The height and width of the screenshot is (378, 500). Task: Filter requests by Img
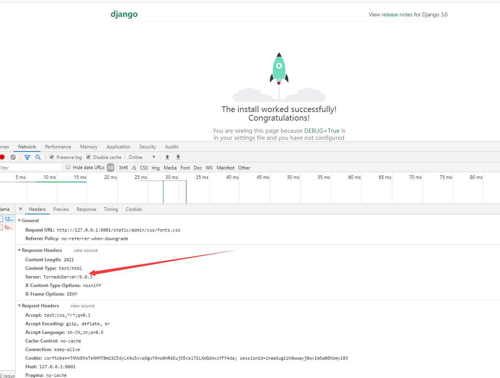[156, 168]
